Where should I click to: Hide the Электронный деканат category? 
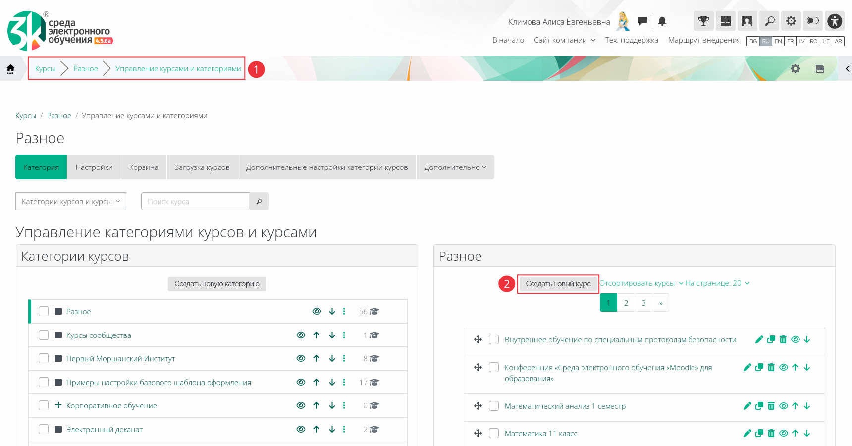coord(301,430)
